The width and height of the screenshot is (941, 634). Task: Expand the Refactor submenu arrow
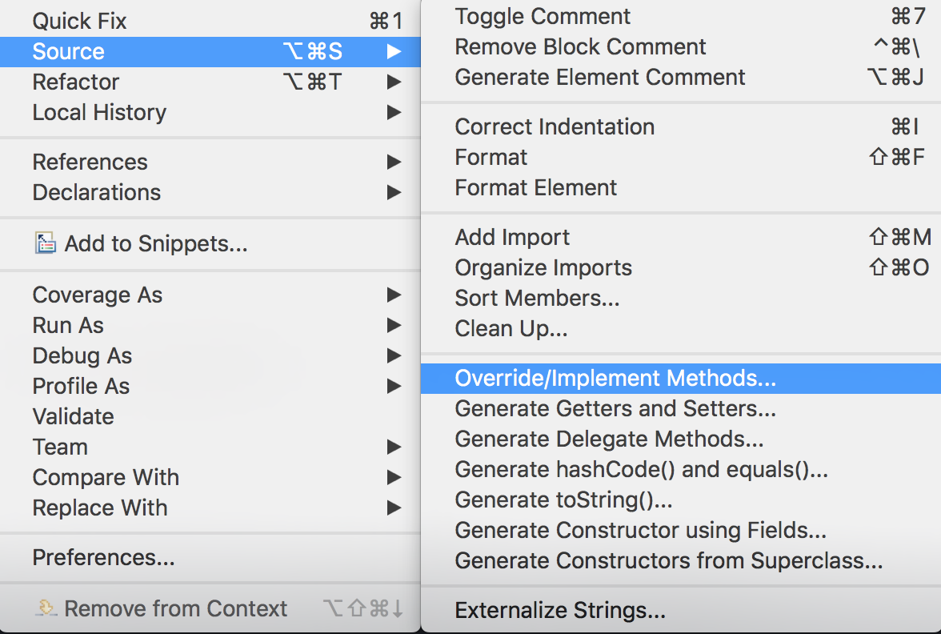point(393,82)
